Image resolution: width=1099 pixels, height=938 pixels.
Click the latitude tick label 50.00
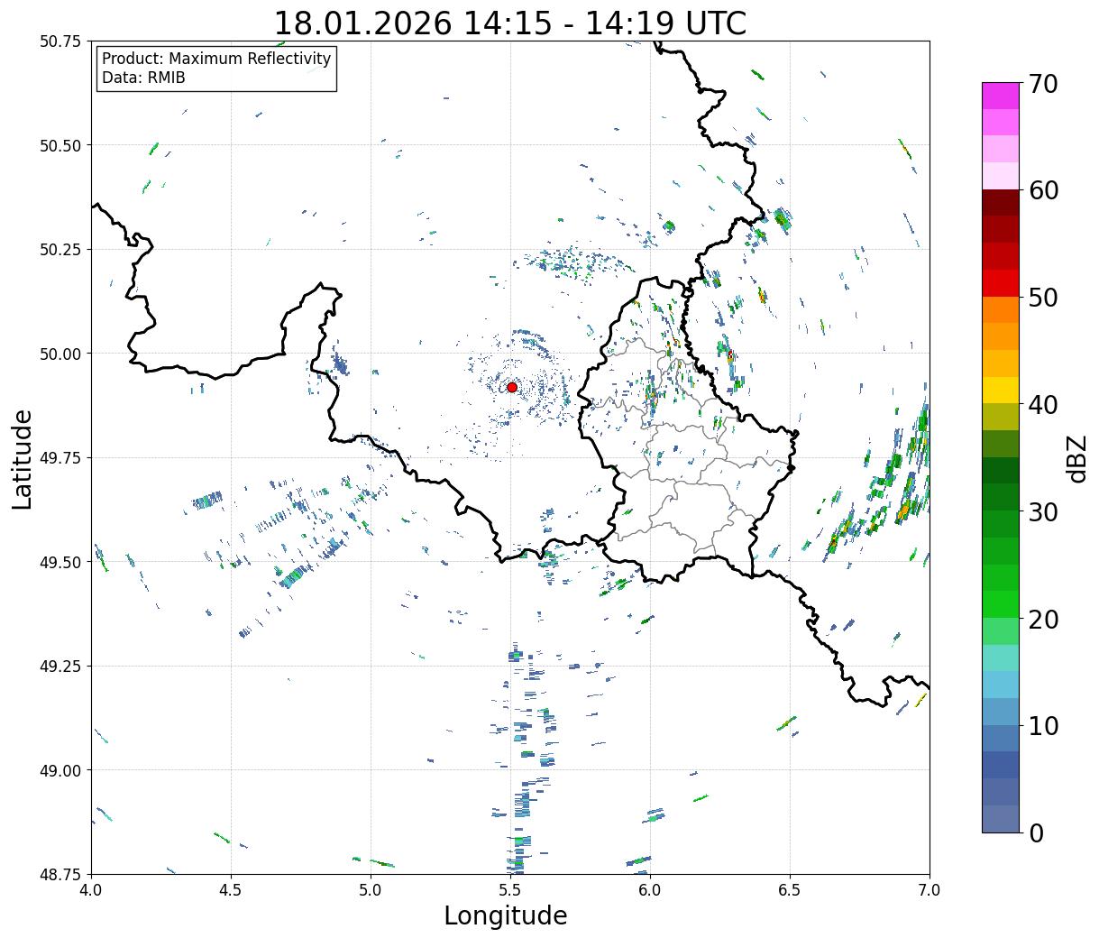coord(60,354)
